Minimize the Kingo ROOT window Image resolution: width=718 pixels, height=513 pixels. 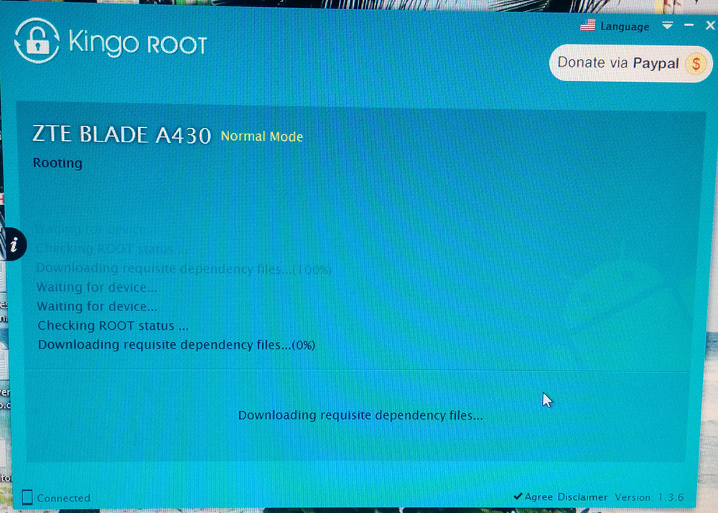689,25
